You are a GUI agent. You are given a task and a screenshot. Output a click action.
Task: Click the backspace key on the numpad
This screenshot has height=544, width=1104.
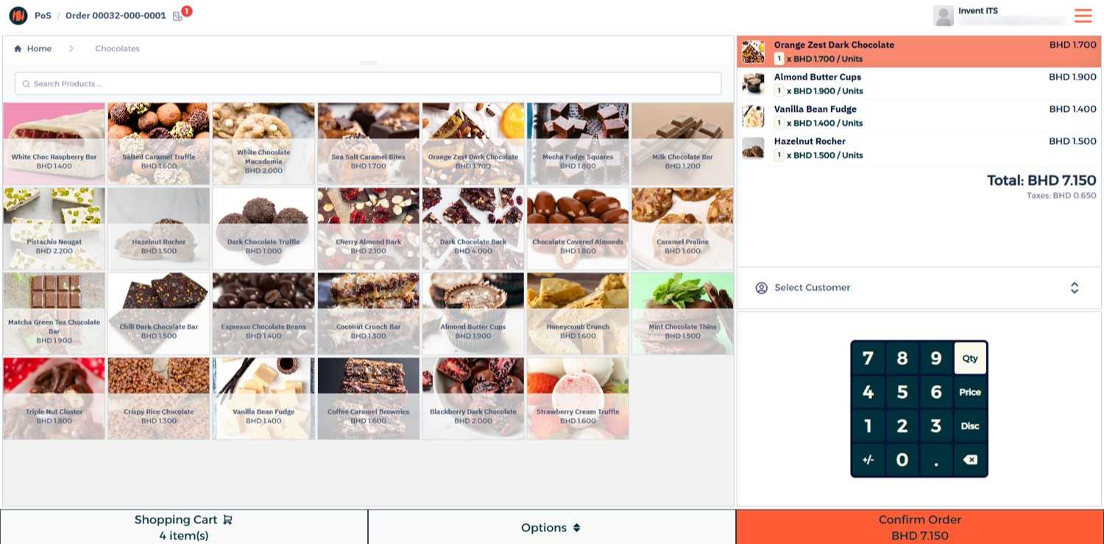970,460
